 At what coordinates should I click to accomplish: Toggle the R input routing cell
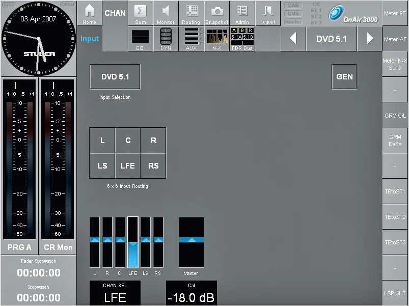(x=153, y=140)
